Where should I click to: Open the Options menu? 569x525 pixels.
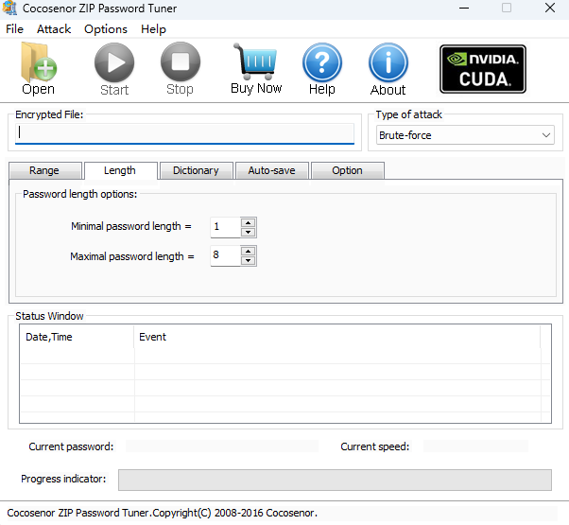106,29
